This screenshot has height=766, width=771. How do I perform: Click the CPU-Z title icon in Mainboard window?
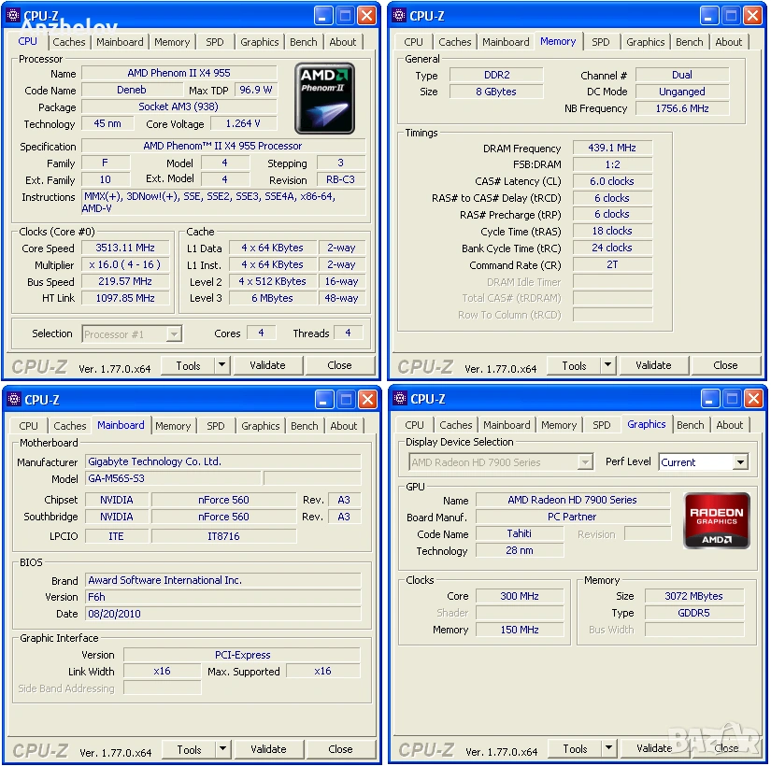[14, 400]
